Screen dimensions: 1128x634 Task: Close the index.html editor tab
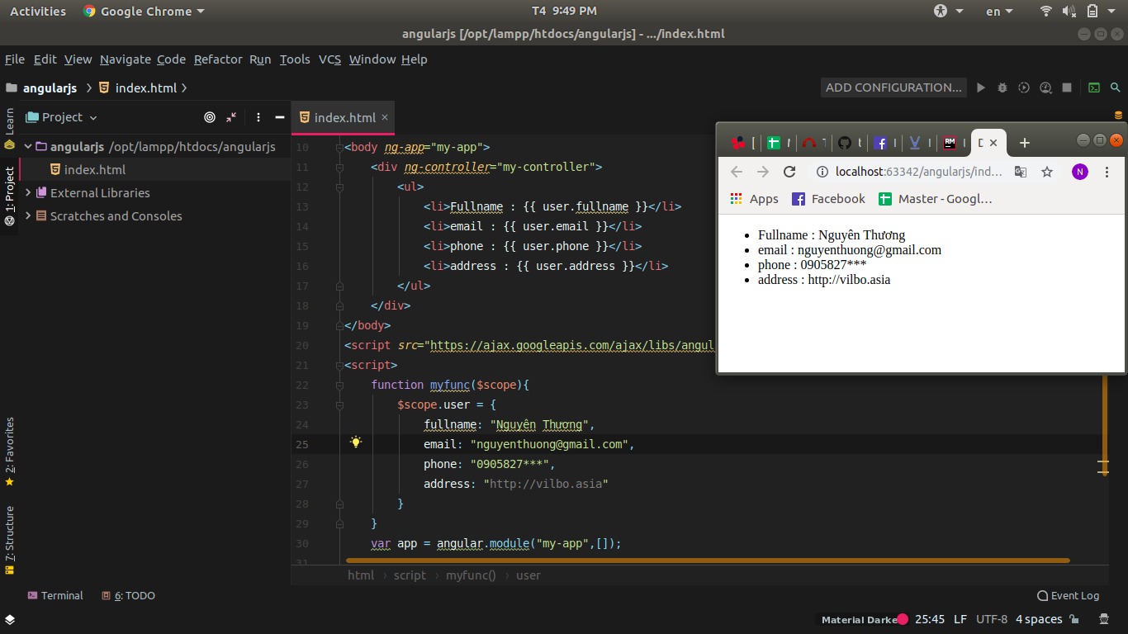coord(385,117)
